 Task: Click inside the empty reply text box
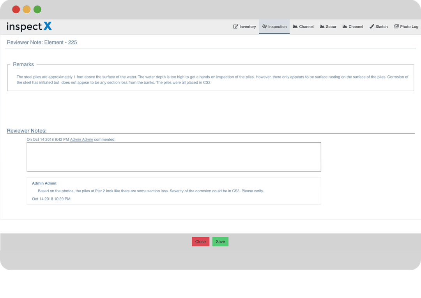point(173,156)
